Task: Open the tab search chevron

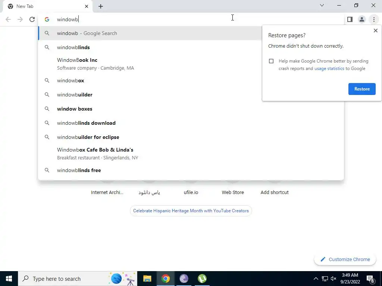Action: [x=322, y=5]
